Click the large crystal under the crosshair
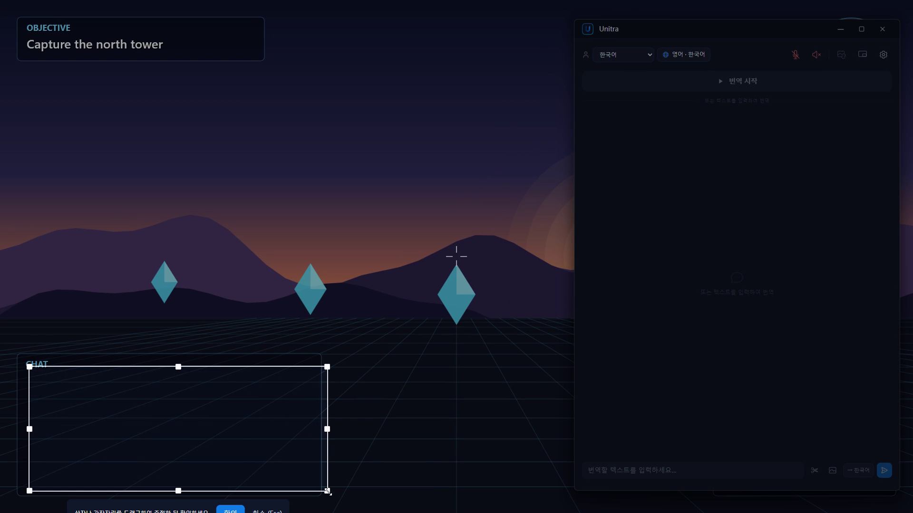 tap(456, 294)
